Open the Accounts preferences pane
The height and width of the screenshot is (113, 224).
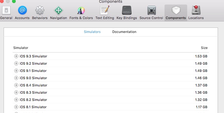coord(22,13)
